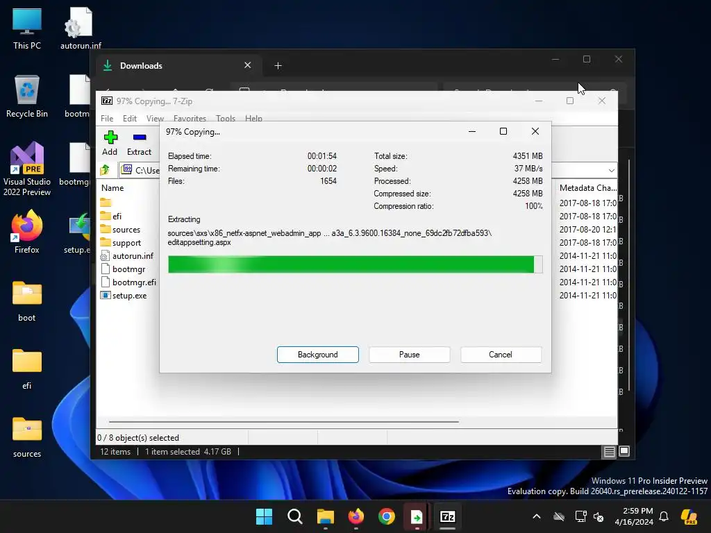This screenshot has width=711, height=533.
Task: Select Visual Studio 2022 Preview desktop icon
Action: point(27,169)
